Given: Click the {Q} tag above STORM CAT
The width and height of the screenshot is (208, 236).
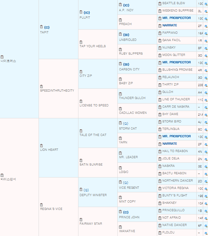Looking at the screenshot, I should point(125,123).
